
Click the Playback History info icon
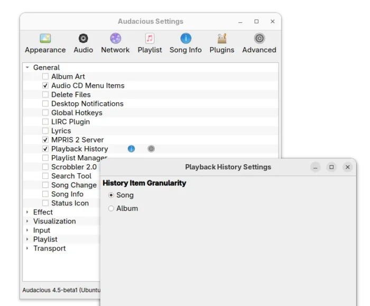tap(132, 149)
